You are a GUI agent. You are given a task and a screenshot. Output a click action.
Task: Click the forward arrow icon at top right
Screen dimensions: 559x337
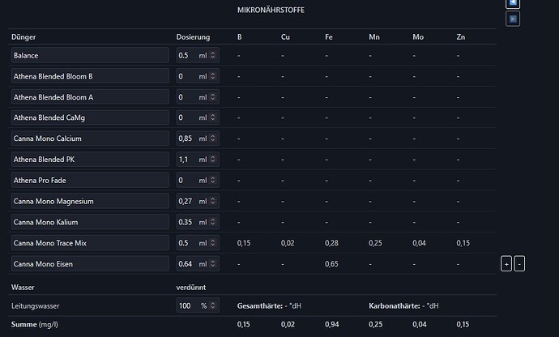513,19
